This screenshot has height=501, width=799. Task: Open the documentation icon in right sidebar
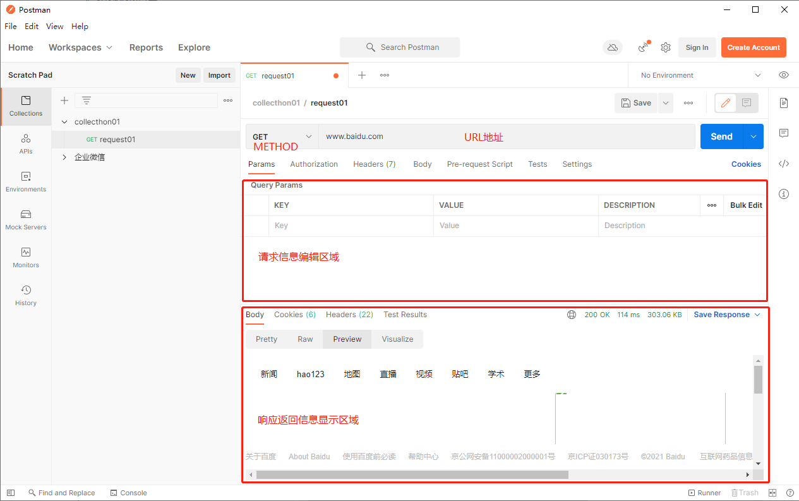(784, 102)
